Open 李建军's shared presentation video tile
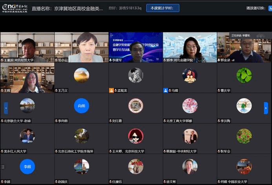This screenshot has width=272, height=185. 135,47
